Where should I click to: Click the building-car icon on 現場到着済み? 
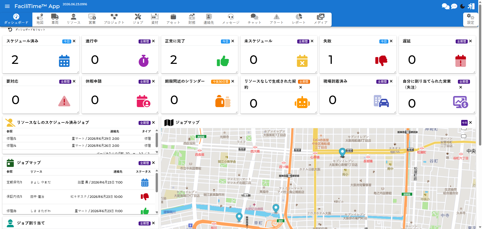coord(381,101)
